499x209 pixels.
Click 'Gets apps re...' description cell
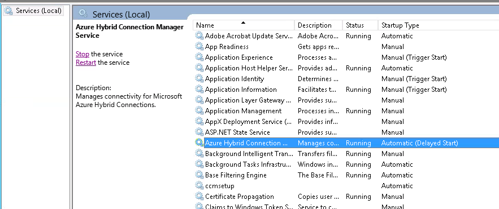click(318, 47)
